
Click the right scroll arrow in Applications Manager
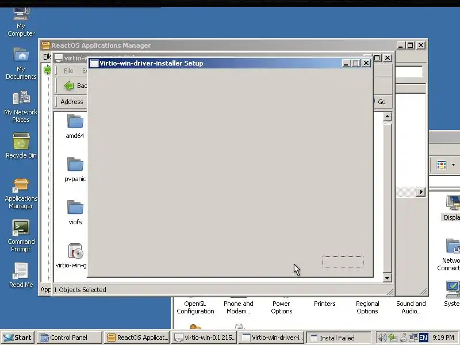click(421, 192)
